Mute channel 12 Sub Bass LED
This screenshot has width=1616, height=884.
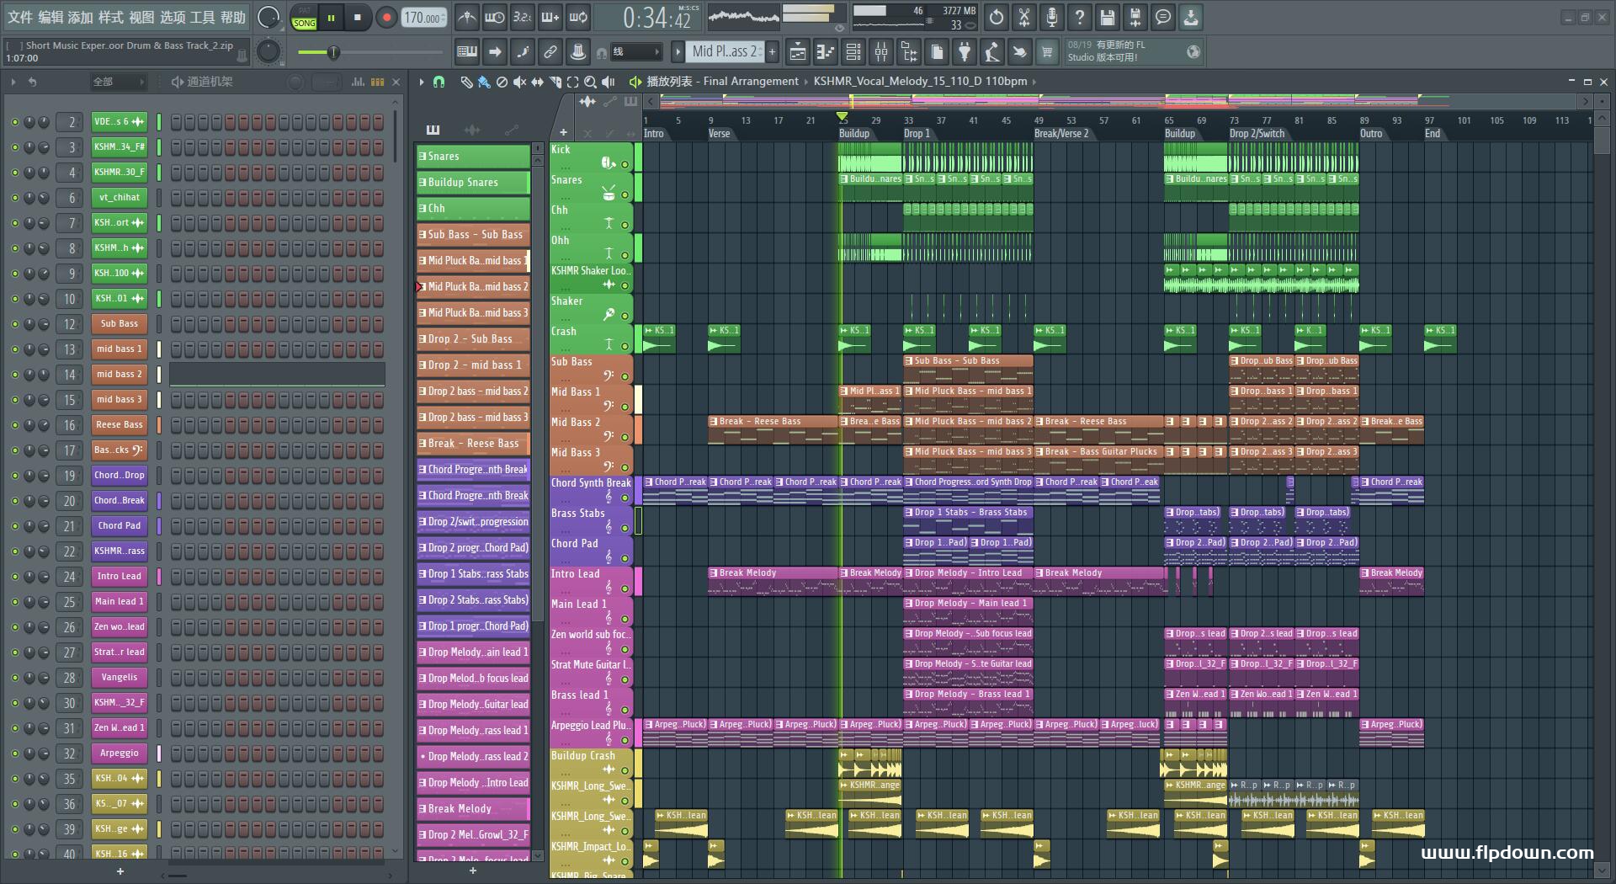pos(14,324)
